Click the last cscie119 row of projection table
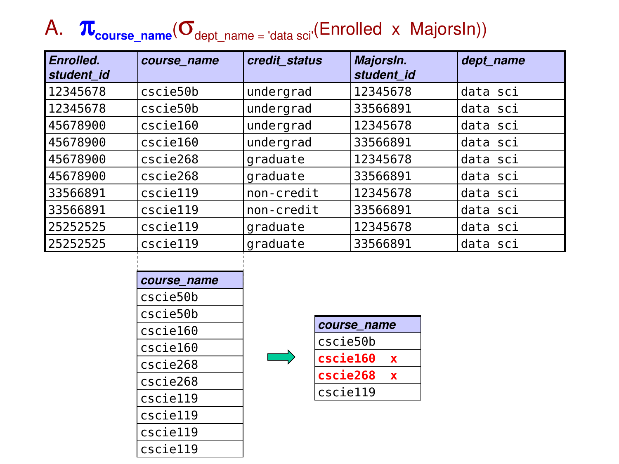619x464 pixels. 190,449
